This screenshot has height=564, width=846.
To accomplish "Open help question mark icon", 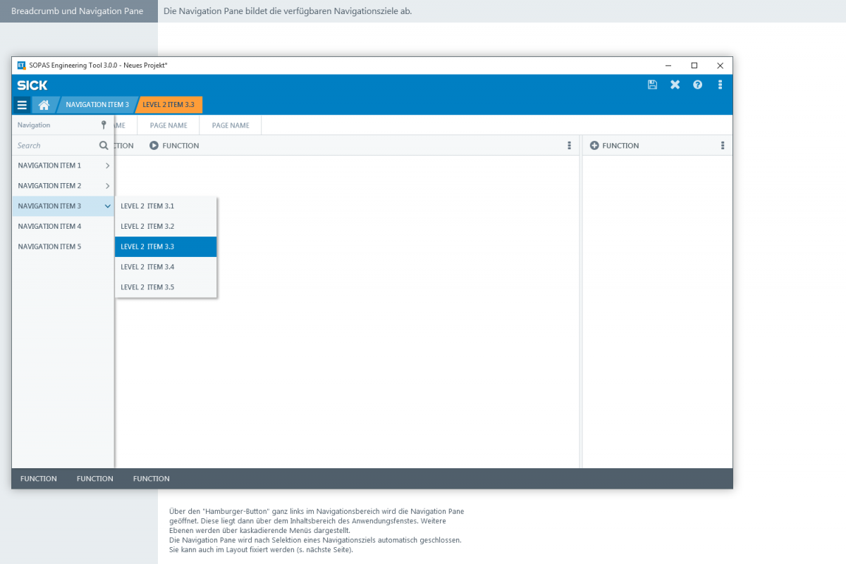I will (697, 84).
